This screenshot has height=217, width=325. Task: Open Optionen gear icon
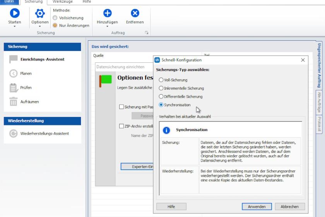(x=40, y=13)
